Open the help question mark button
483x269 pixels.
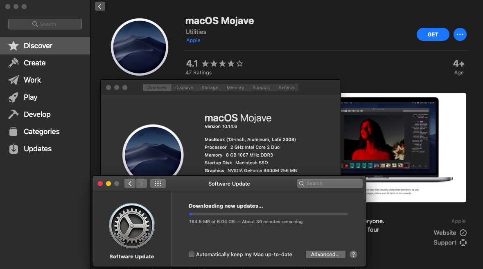[x=353, y=255]
